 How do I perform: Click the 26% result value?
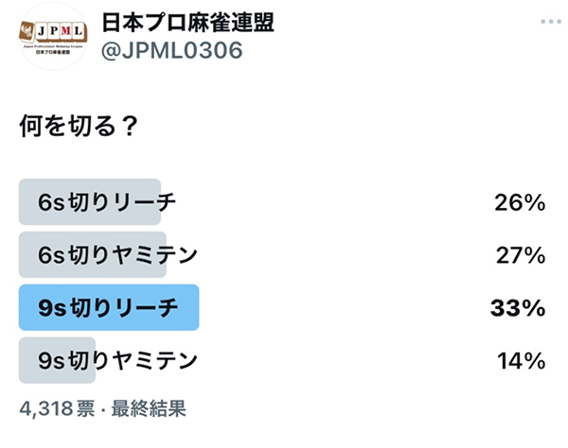pos(520,202)
